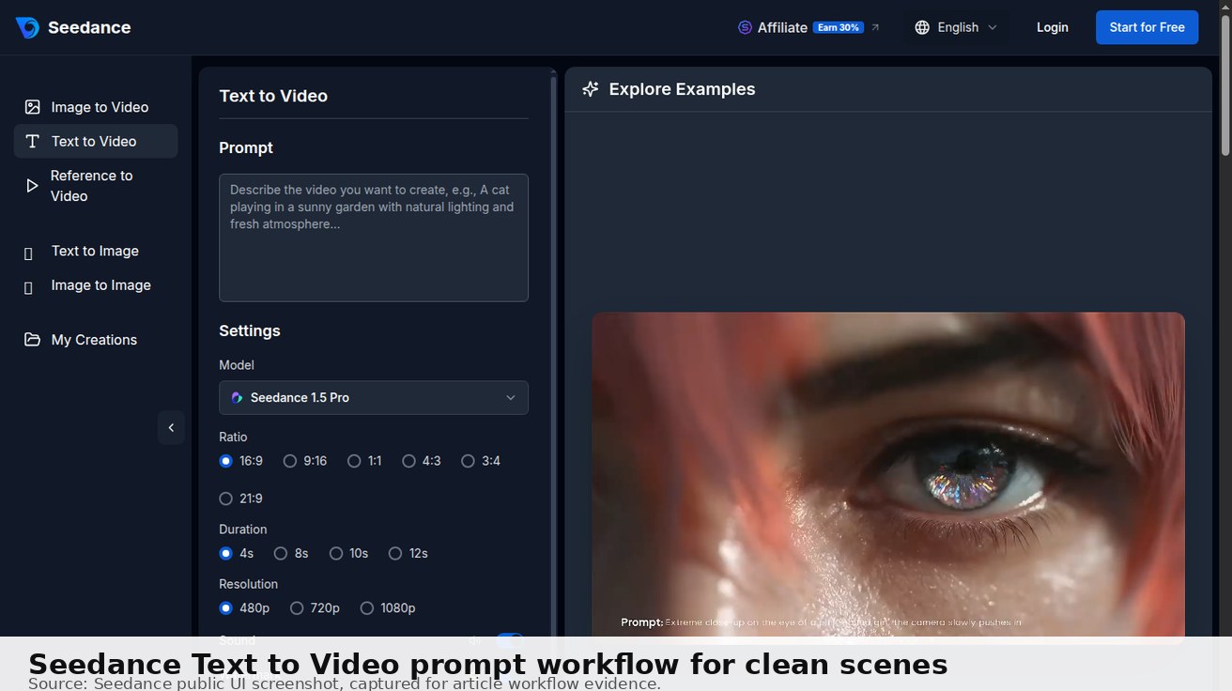Click the Image to Image sidebar icon
The height and width of the screenshot is (691, 1232).
(28, 287)
